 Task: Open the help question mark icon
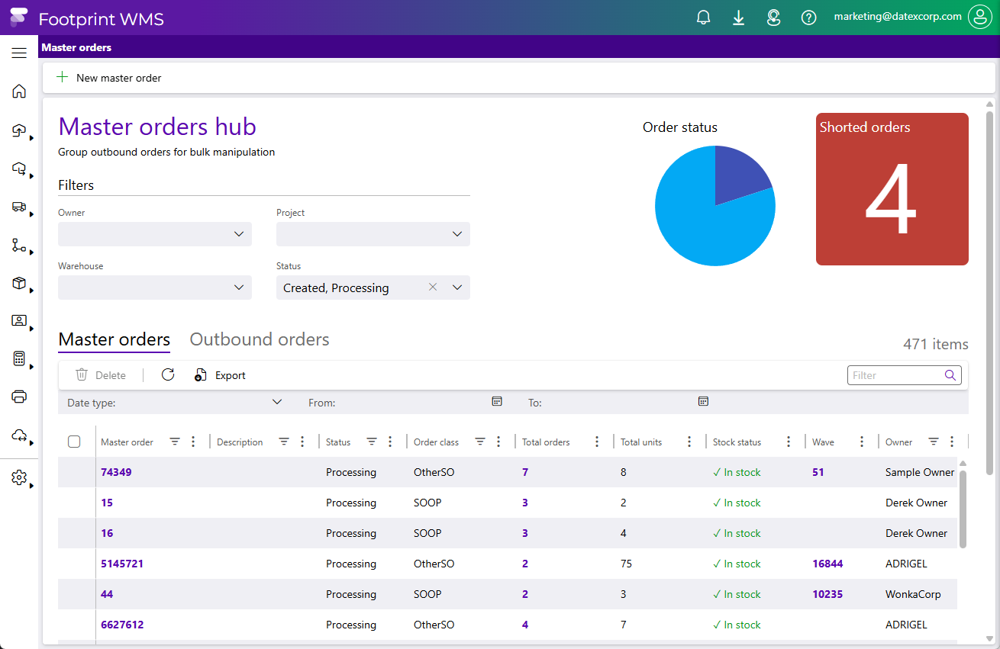pos(808,18)
